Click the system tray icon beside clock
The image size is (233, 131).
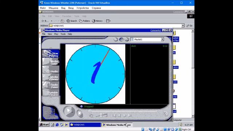pos(181,125)
